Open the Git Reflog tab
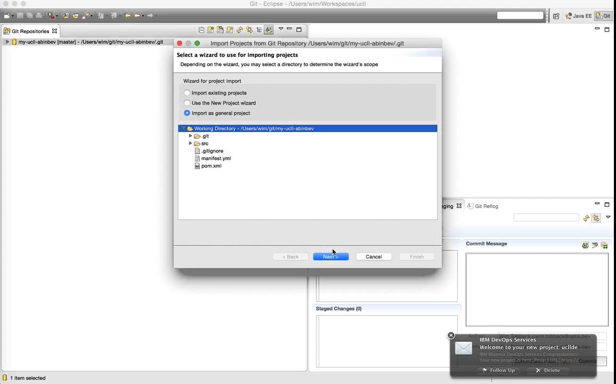This screenshot has width=616, height=384. (x=483, y=206)
